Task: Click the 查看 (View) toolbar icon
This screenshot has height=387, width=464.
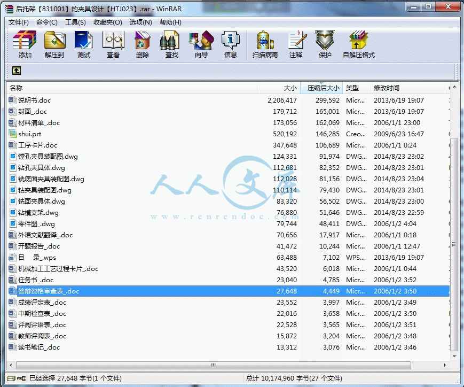Action: 113,40
